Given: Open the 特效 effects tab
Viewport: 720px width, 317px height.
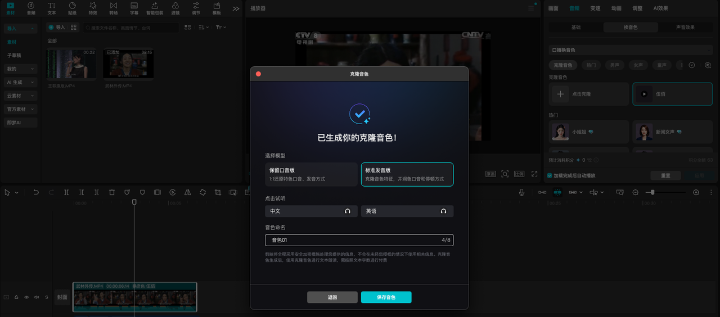Looking at the screenshot, I should point(93,8).
